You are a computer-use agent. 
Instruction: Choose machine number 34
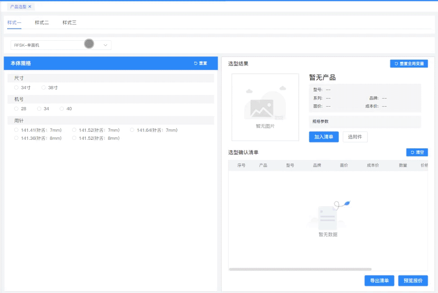pos(43,109)
